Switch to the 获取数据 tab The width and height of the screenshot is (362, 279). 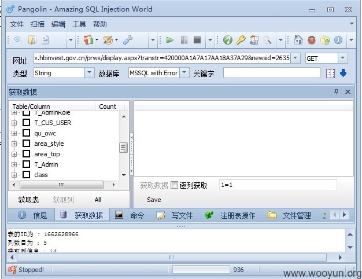pos(82,215)
